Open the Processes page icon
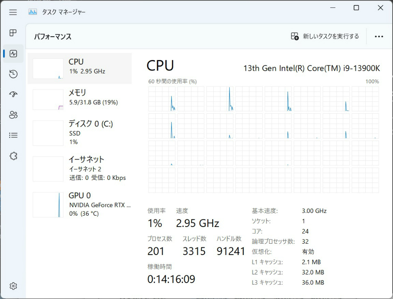393x299 pixels. coord(13,33)
